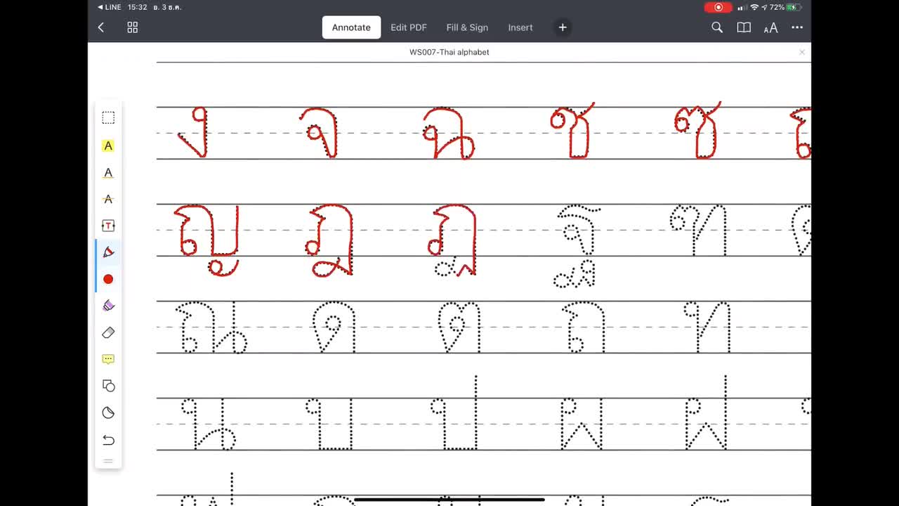The height and width of the screenshot is (506, 899).
Task: Go back with the back arrow
Action: (x=100, y=27)
